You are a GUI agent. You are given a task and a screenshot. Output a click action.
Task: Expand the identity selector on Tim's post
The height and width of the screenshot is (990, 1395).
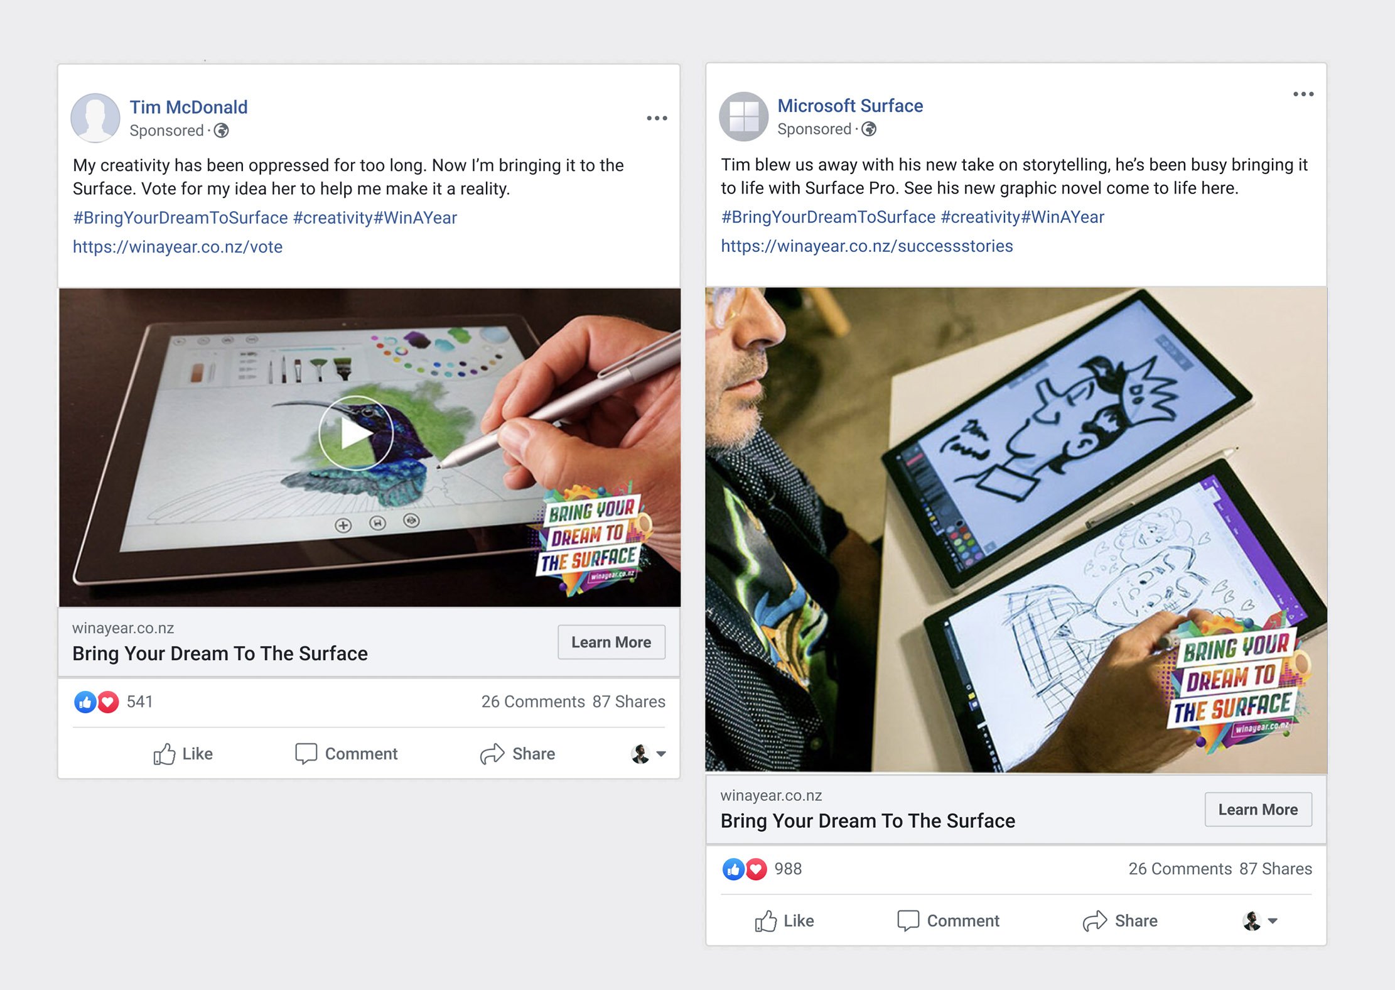(x=648, y=754)
